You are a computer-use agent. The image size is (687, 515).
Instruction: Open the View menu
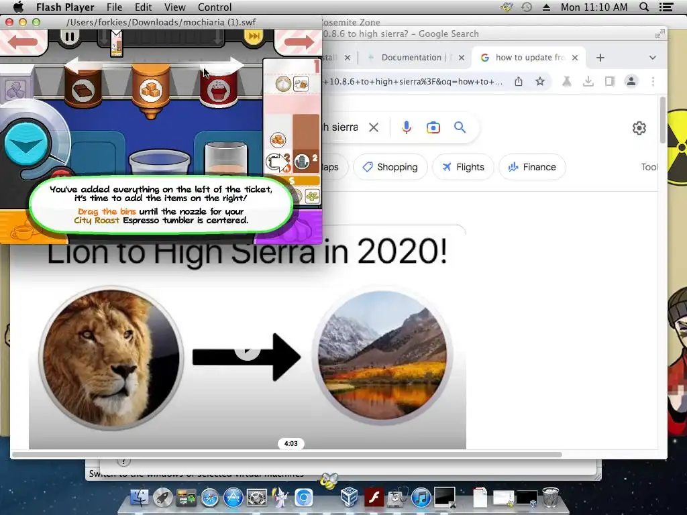(x=175, y=7)
